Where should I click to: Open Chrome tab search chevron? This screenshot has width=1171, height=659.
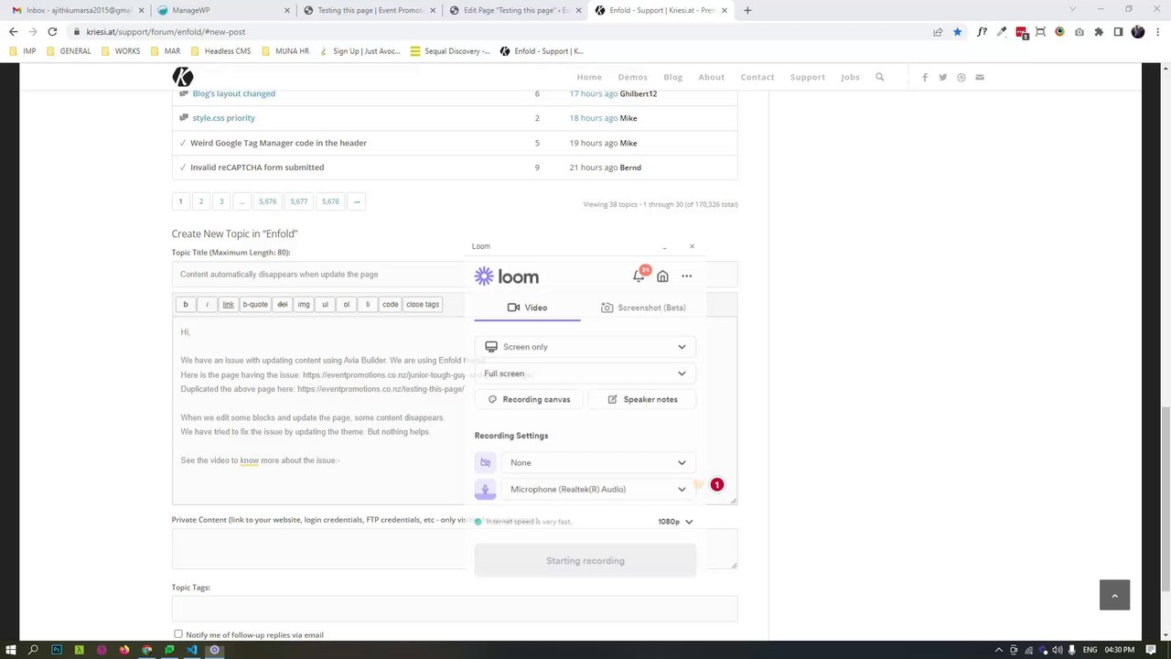(x=1073, y=9)
